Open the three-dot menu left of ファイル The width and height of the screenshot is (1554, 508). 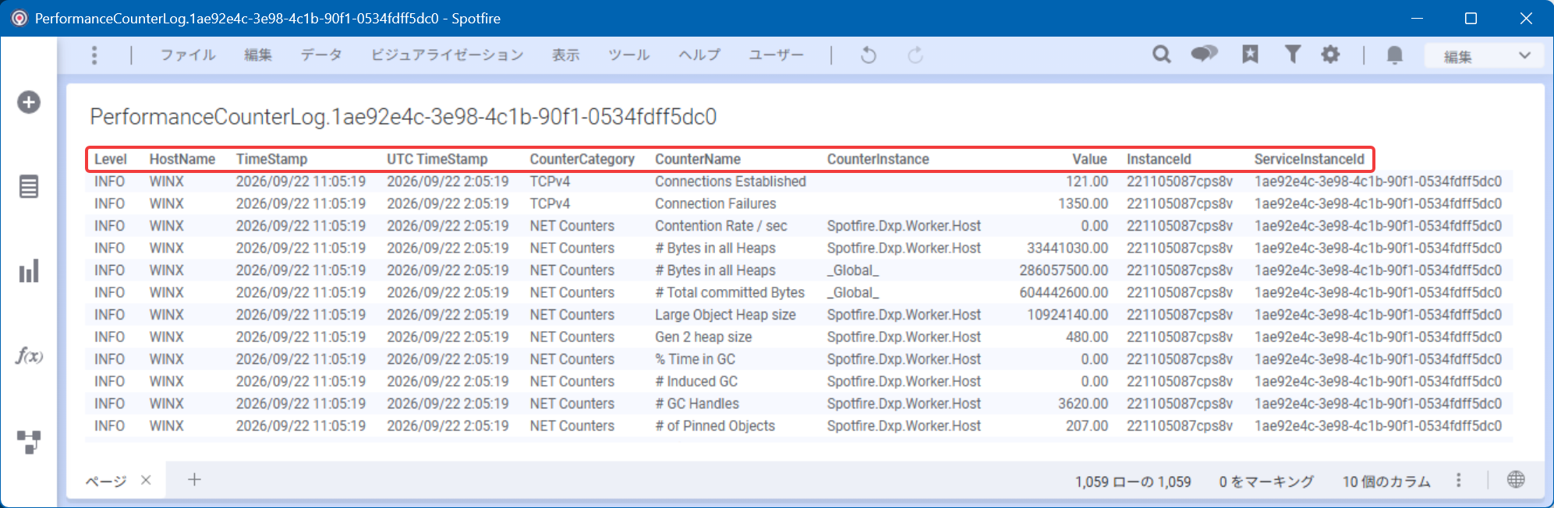(94, 55)
